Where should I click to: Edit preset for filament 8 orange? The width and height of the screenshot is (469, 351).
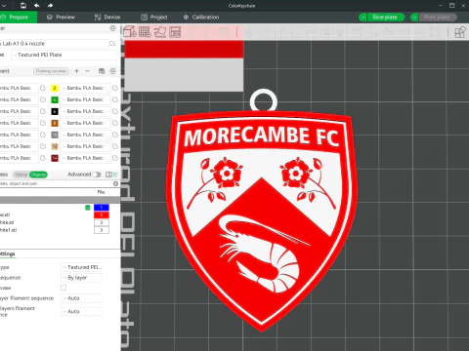[x=115, y=123]
